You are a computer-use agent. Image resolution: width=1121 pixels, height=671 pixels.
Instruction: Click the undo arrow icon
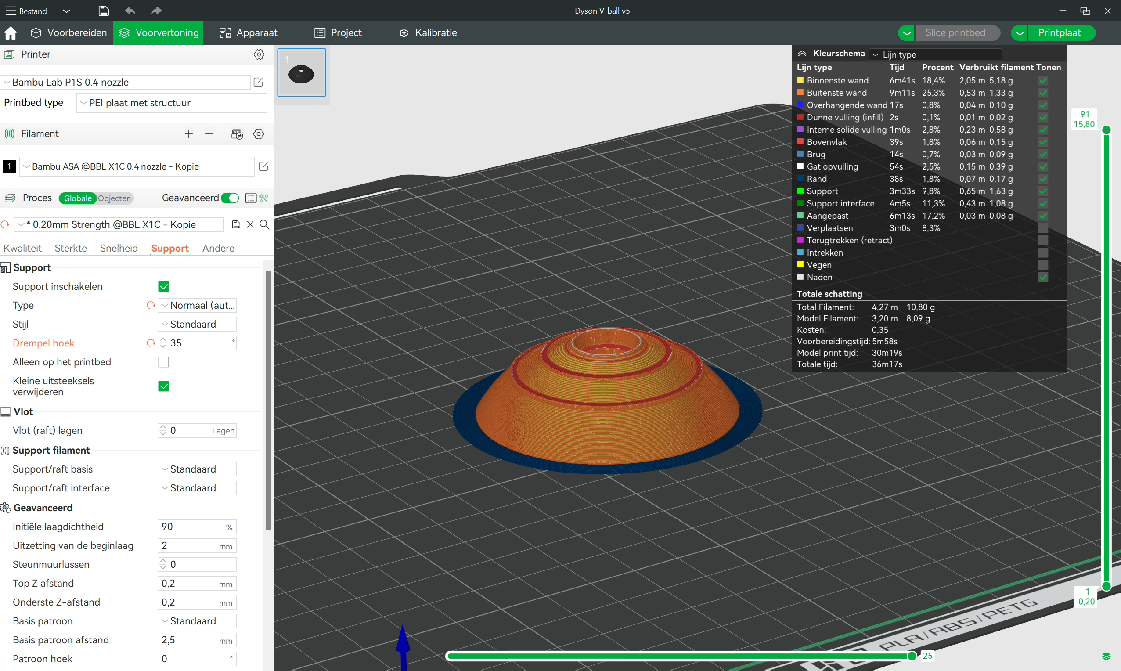[130, 11]
